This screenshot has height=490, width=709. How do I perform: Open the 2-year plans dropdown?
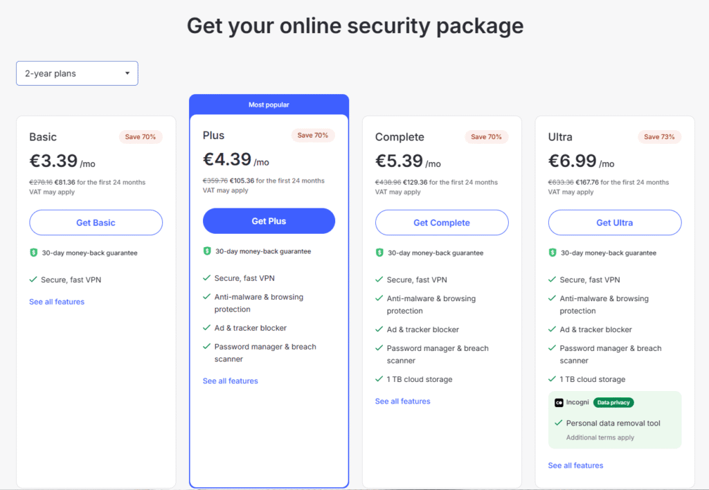click(x=77, y=73)
